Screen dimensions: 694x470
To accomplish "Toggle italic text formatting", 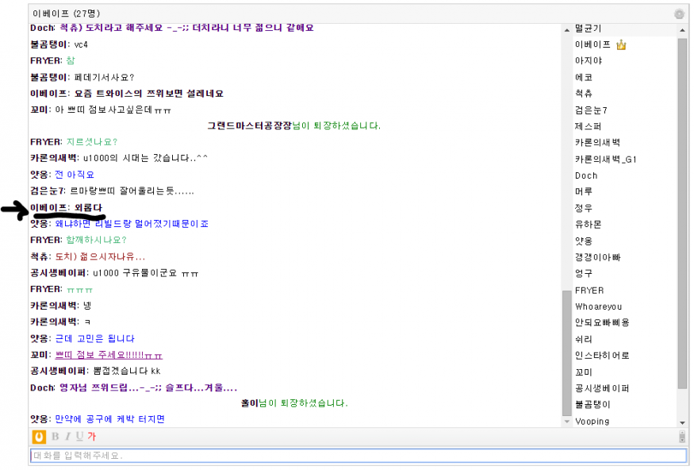I will (67, 437).
